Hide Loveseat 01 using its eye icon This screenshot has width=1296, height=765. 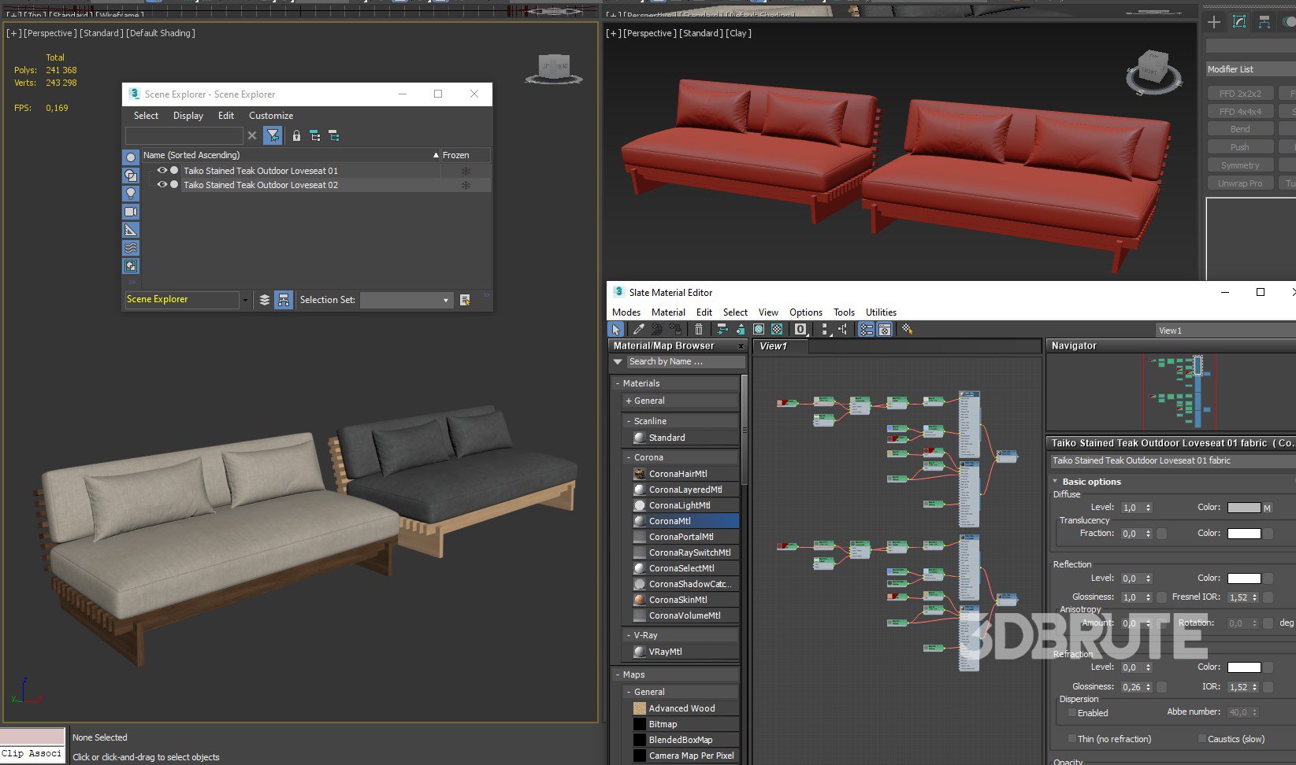coord(162,171)
